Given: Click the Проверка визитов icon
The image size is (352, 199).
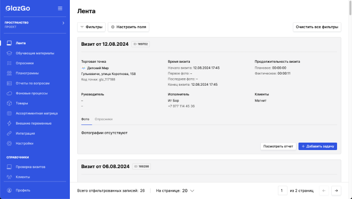Looking at the screenshot, I should [x=9, y=167].
